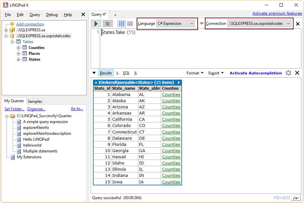
Task: Open the Help menu
Action: click(x=68, y=15)
